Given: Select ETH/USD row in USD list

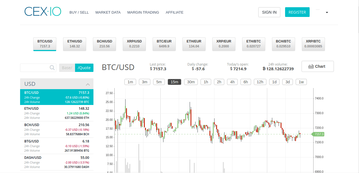Looking at the screenshot, I should tap(57, 113).
